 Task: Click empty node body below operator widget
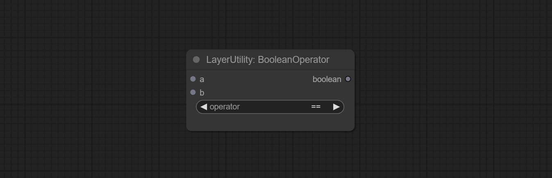pos(270,122)
